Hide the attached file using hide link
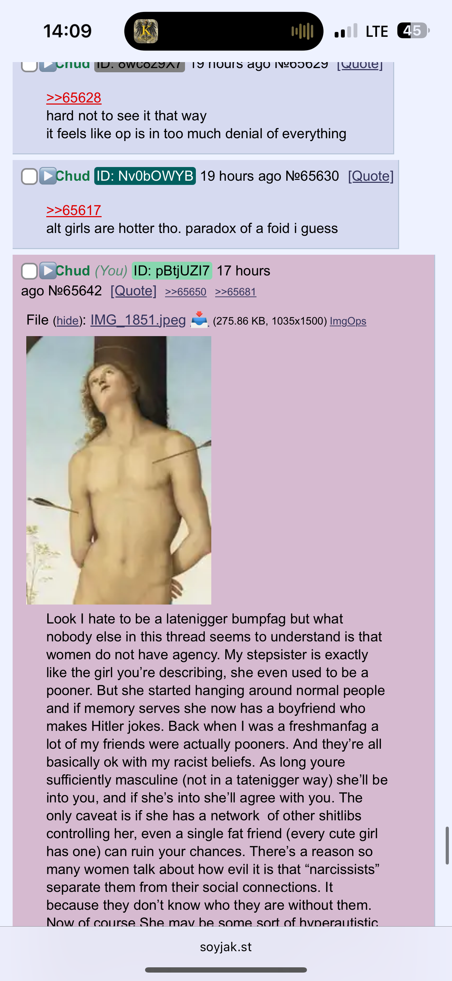452x981 pixels. 67,321
